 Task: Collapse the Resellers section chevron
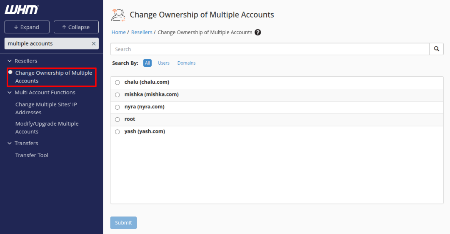pyautogui.click(x=10, y=61)
